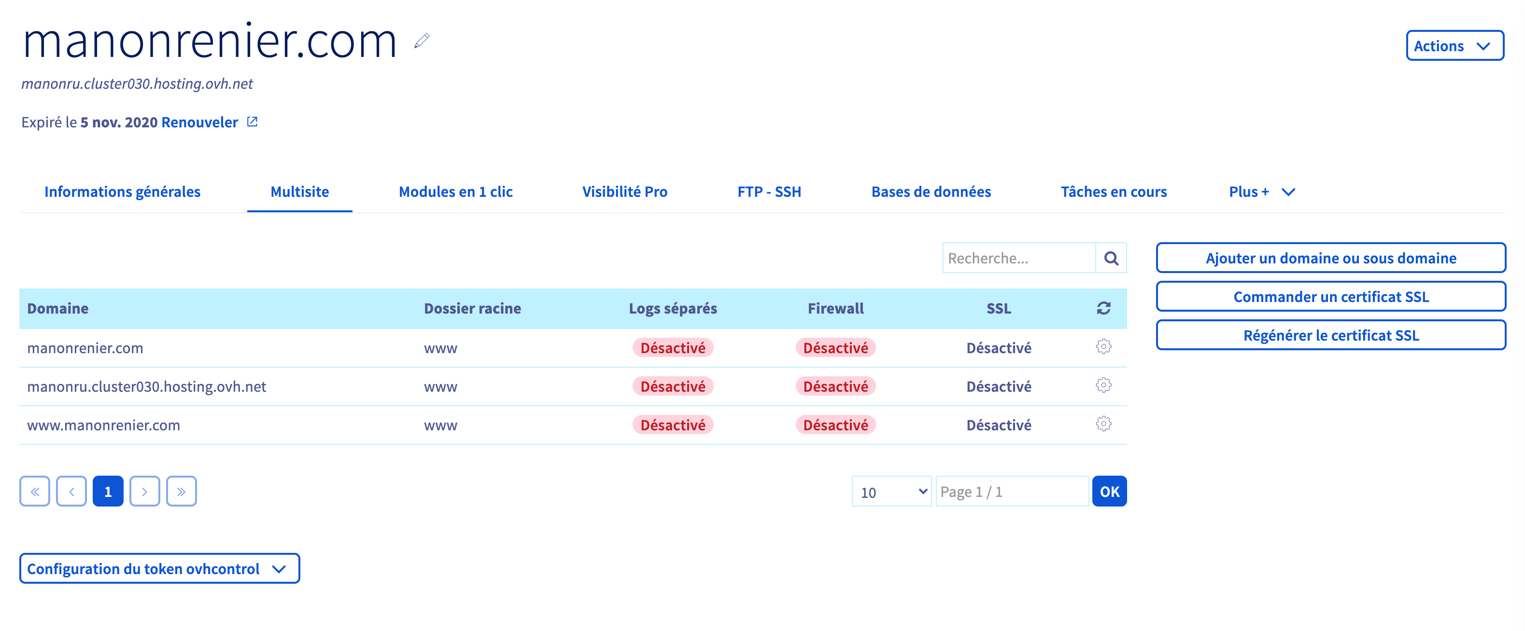Open the rows-per-page selector showing 10
Viewport: 1525px width, 631px height.
891,492
